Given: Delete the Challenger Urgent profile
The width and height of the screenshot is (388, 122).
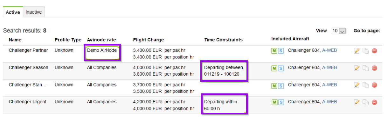Looking at the screenshot, I should 374,102.
